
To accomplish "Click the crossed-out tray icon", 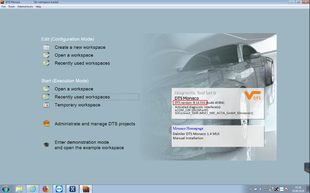I will coord(277,189).
